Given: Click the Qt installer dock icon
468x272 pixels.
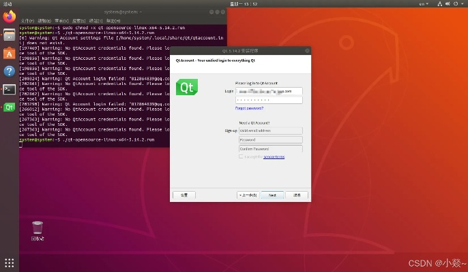Looking at the screenshot, I should (x=9, y=107).
